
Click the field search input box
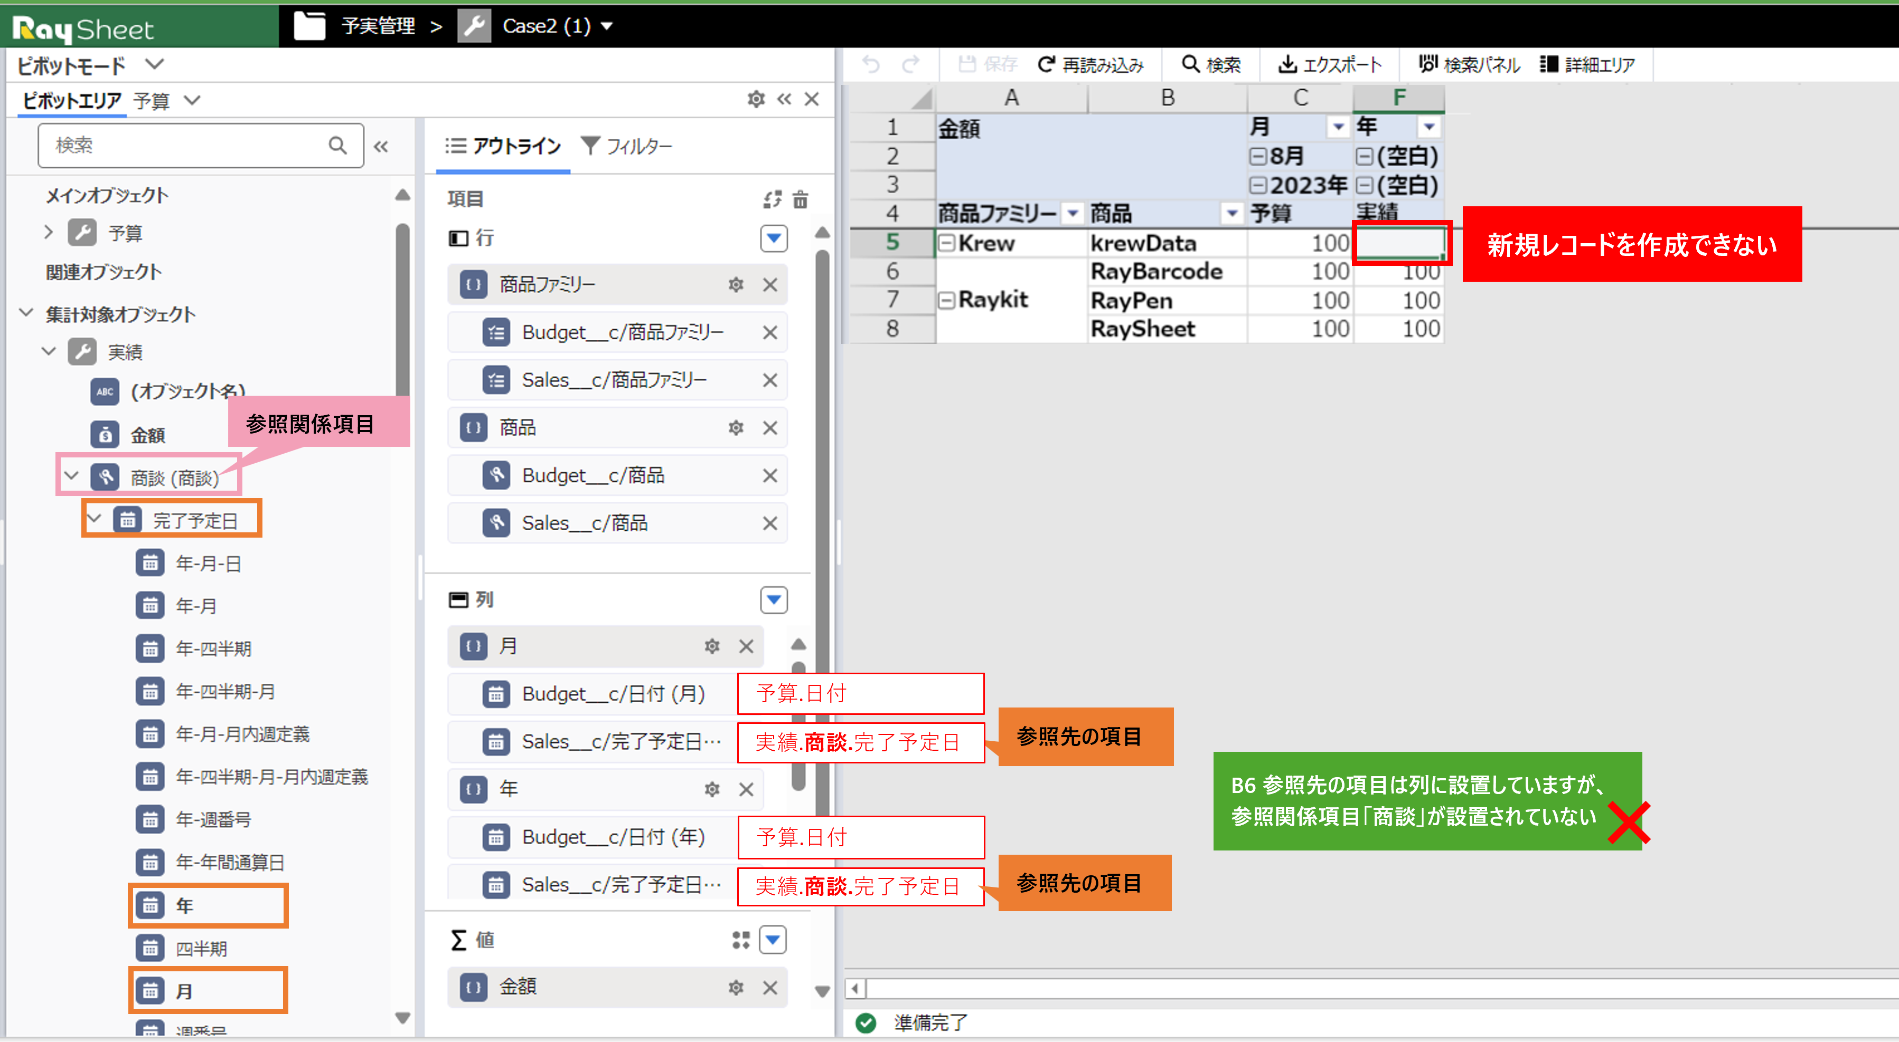(201, 145)
